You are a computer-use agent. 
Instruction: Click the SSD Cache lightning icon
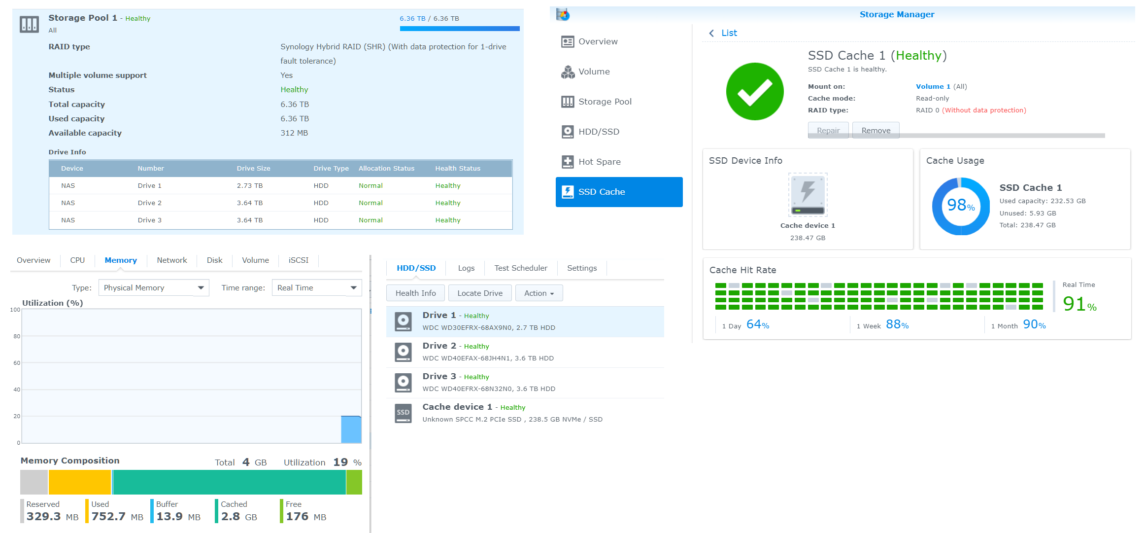(x=568, y=192)
